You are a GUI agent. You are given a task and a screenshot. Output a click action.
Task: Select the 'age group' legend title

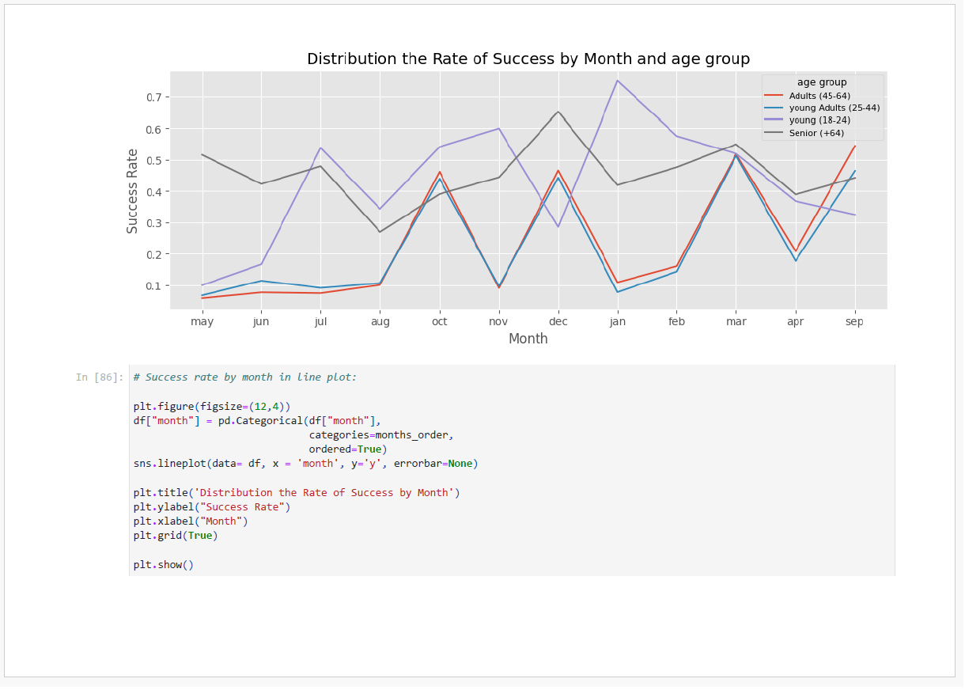click(x=822, y=82)
